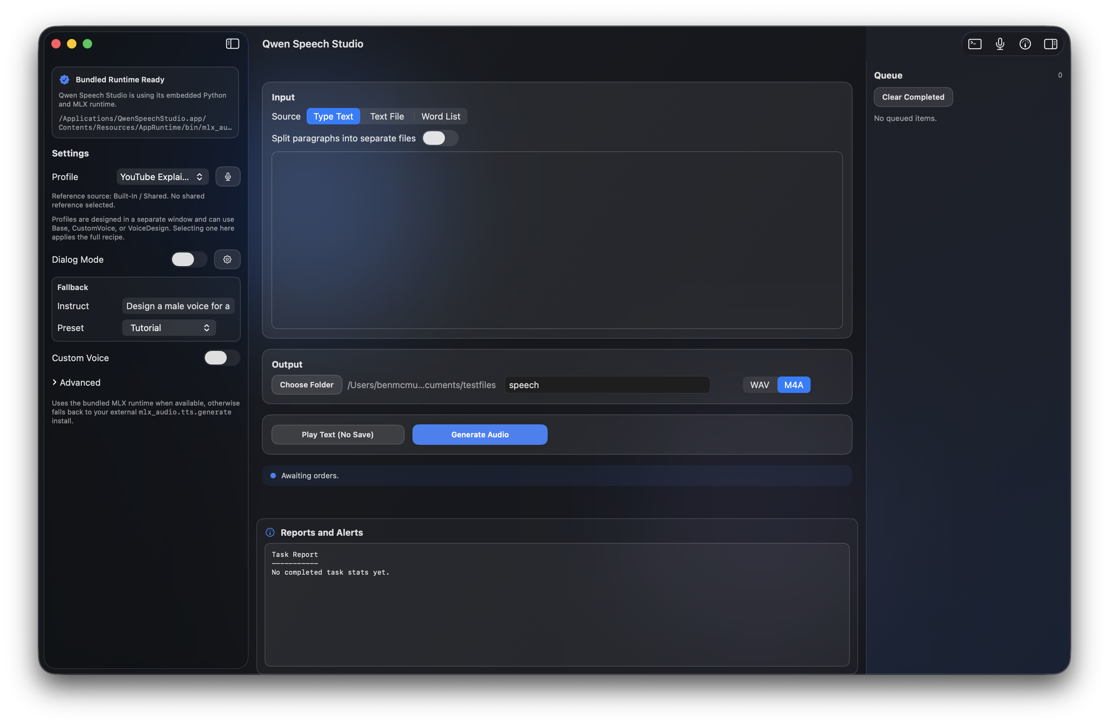The height and width of the screenshot is (725, 1109).
Task: Click the No completed task stats yet text
Action: [x=331, y=572]
